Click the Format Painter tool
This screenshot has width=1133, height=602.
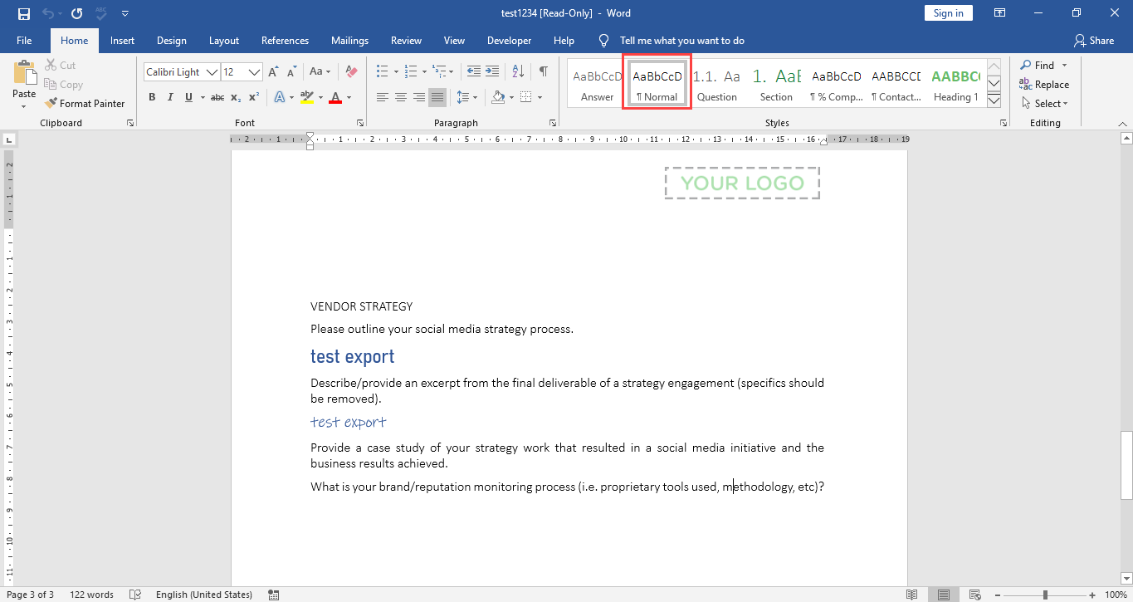pyautogui.click(x=85, y=104)
